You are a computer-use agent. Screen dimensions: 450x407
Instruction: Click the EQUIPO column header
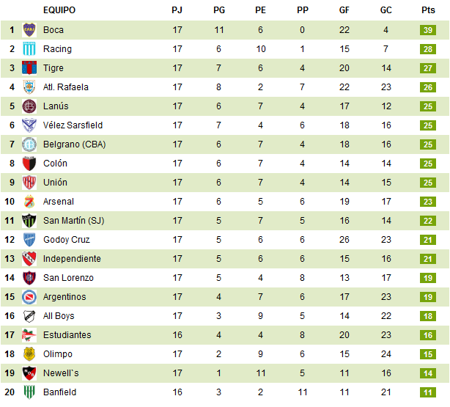tap(59, 10)
